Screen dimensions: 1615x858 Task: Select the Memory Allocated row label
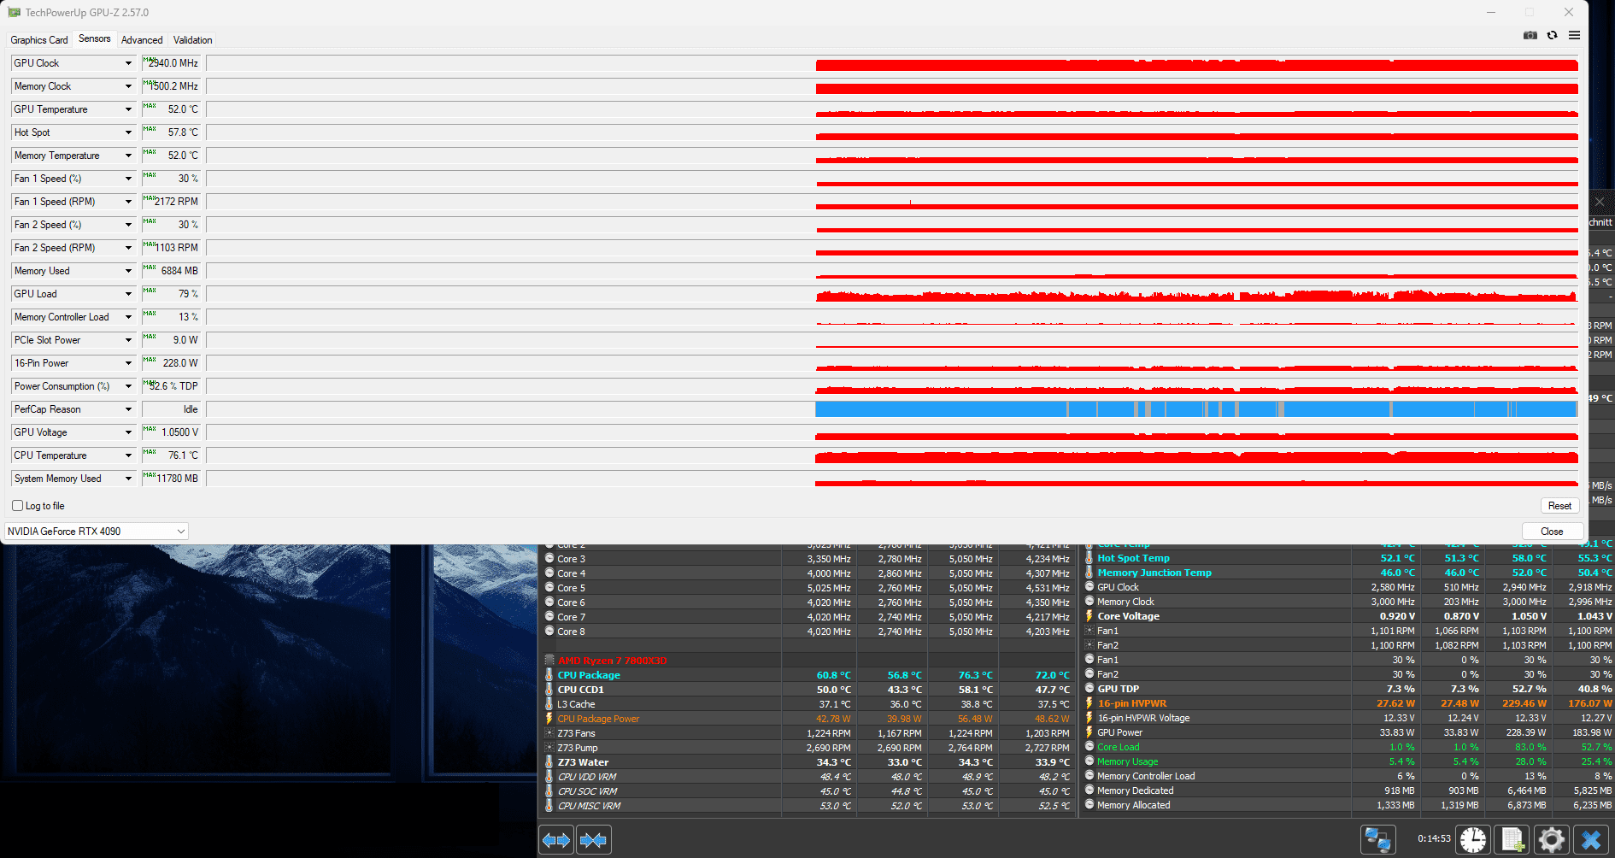[1134, 805]
